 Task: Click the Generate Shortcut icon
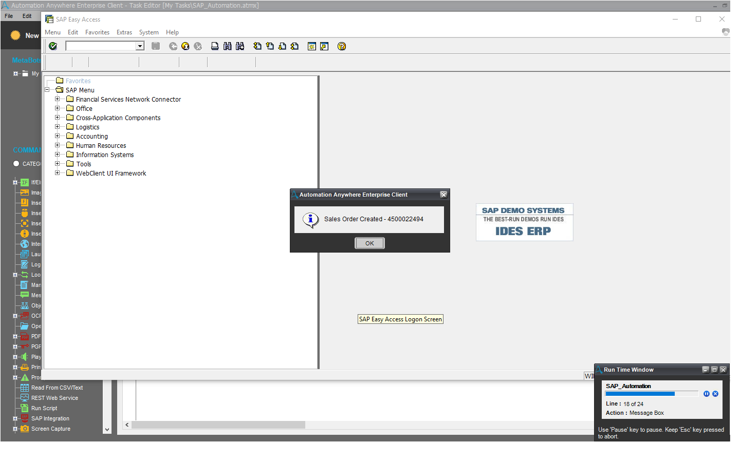324,46
